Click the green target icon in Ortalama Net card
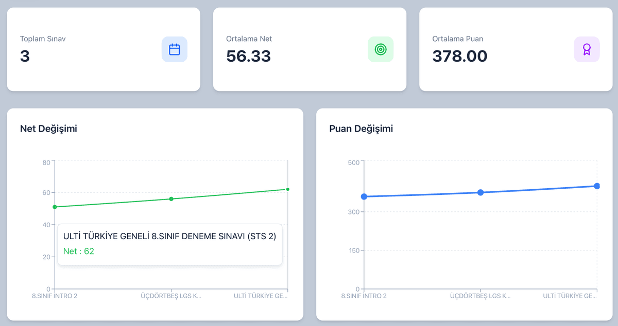The height and width of the screenshot is (326, 618). (381, 49)
